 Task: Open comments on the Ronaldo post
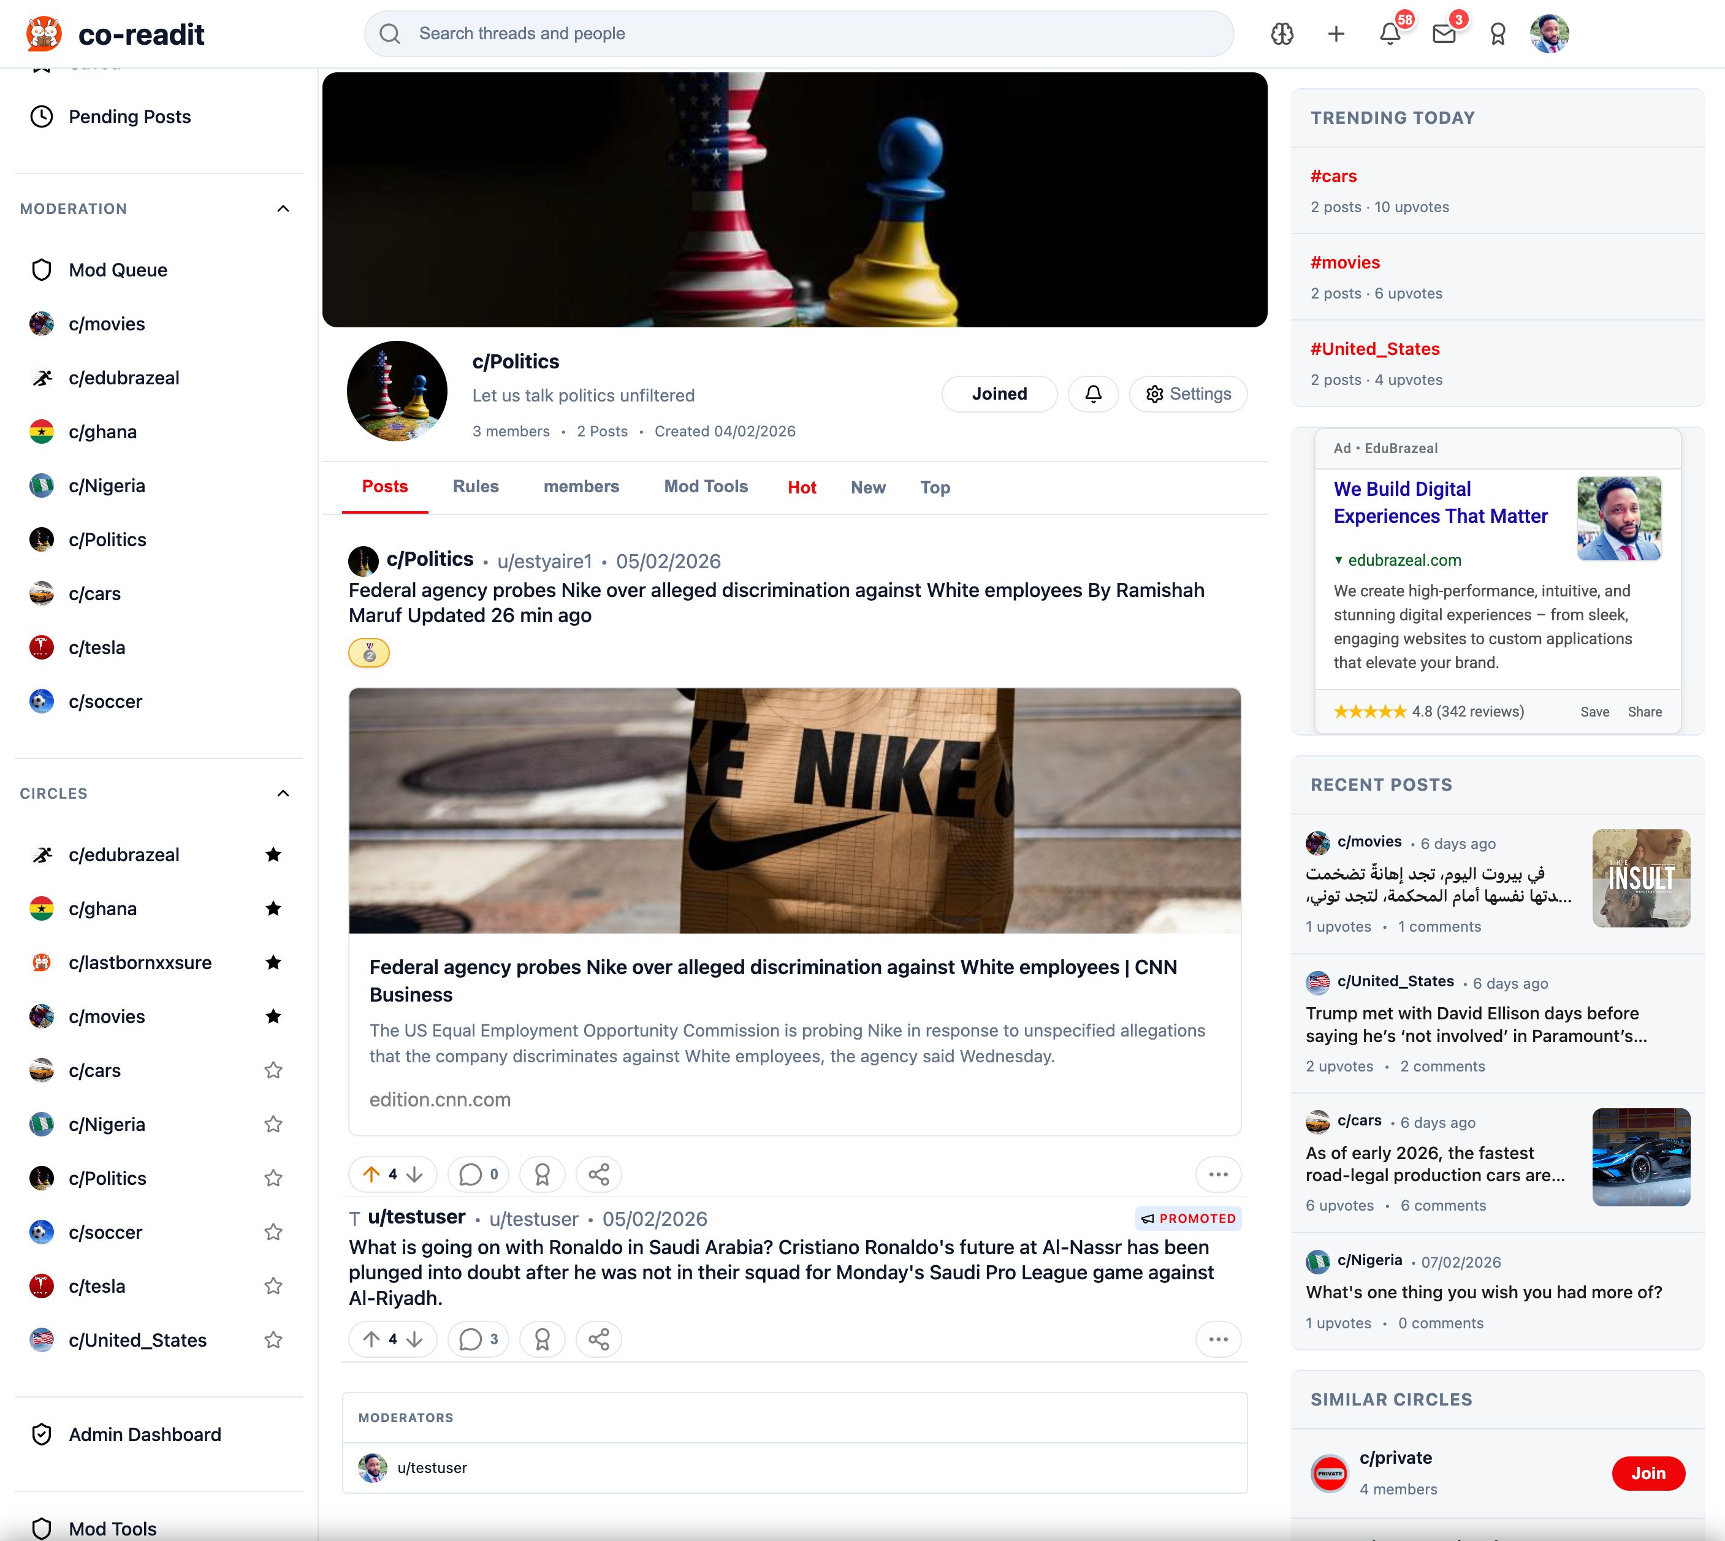point(478,1339)
